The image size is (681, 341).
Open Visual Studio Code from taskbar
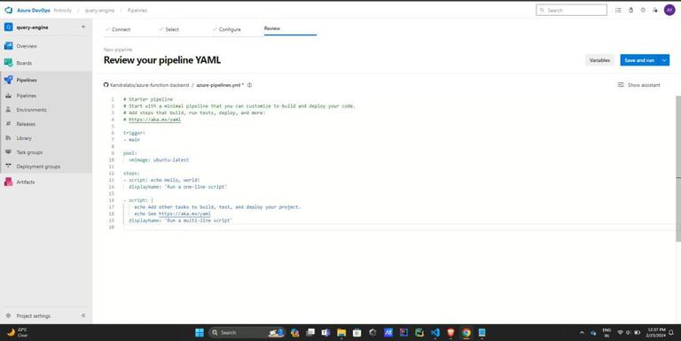[x=435, y=332]
